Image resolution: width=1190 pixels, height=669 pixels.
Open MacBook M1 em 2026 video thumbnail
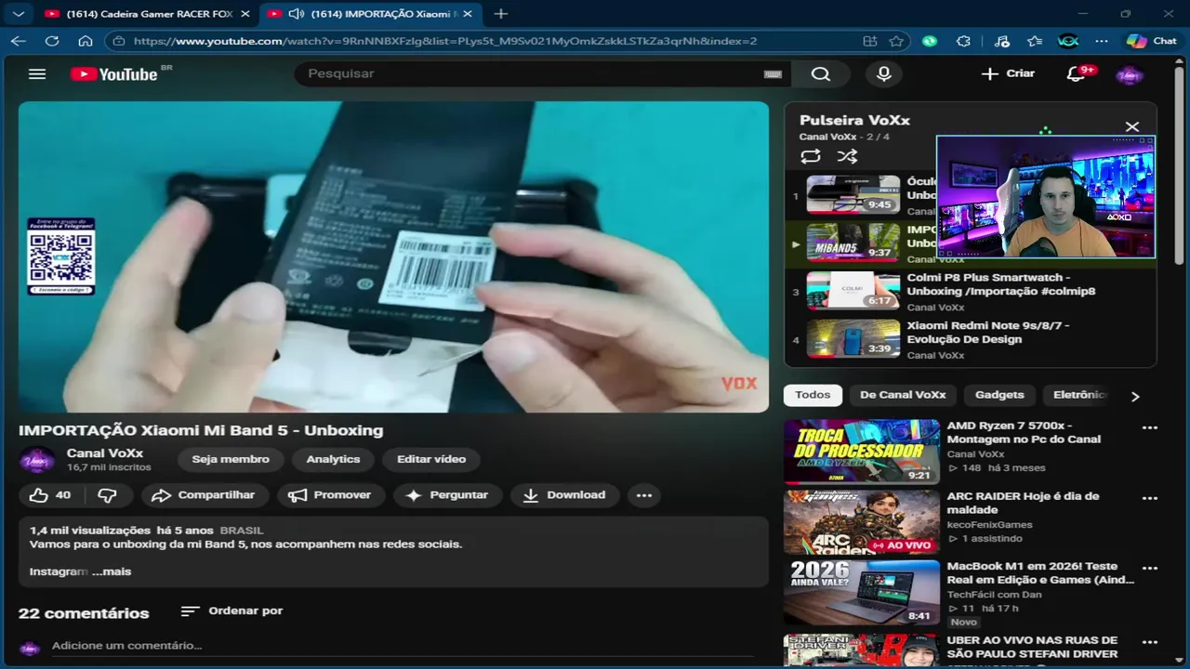tap(862, 593)
